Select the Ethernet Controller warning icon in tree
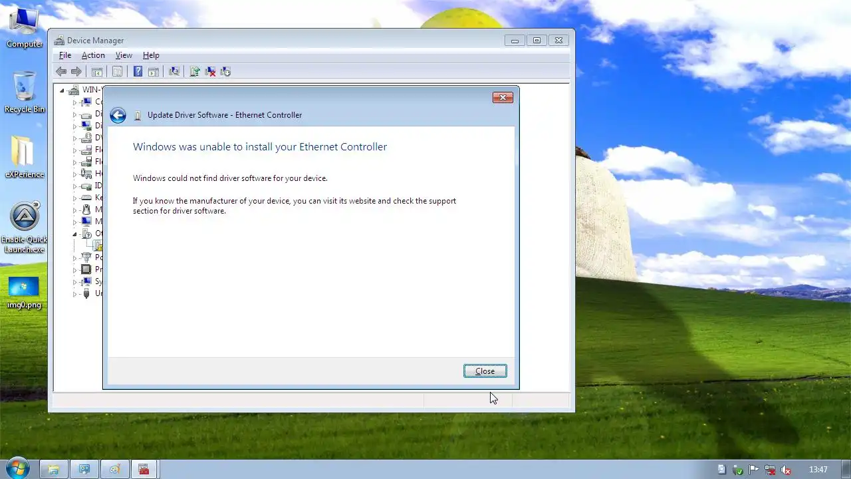The image size is (851, 479). click(98, 245)
